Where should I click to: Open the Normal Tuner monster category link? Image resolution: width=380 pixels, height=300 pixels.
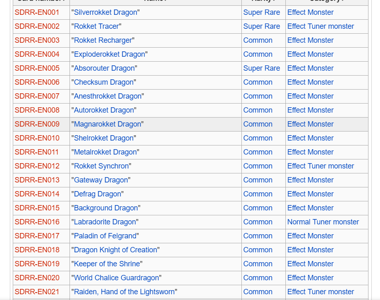[323, 222]
